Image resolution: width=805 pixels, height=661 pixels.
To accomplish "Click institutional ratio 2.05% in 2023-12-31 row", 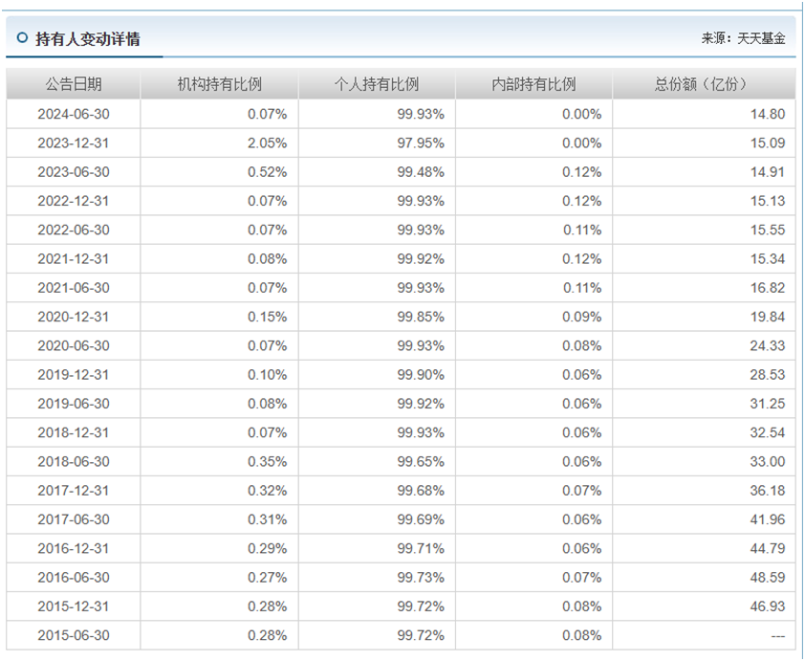I will tap(267, 143).
